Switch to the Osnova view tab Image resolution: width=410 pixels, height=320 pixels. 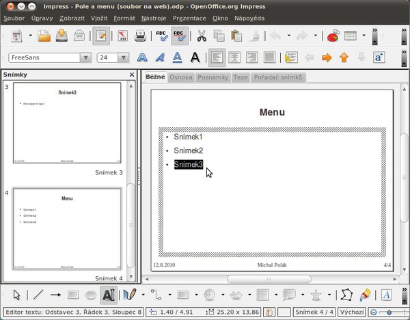pos(181,77)
